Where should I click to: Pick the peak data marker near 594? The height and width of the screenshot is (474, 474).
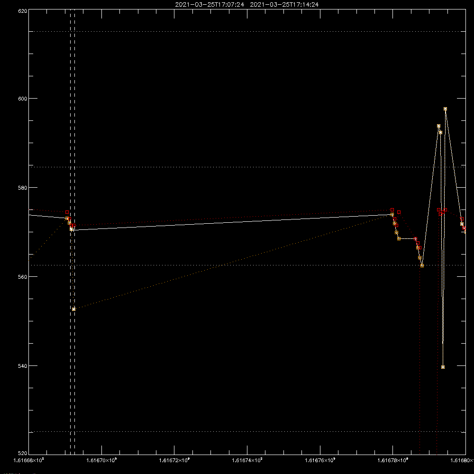(x=438, y=126)
